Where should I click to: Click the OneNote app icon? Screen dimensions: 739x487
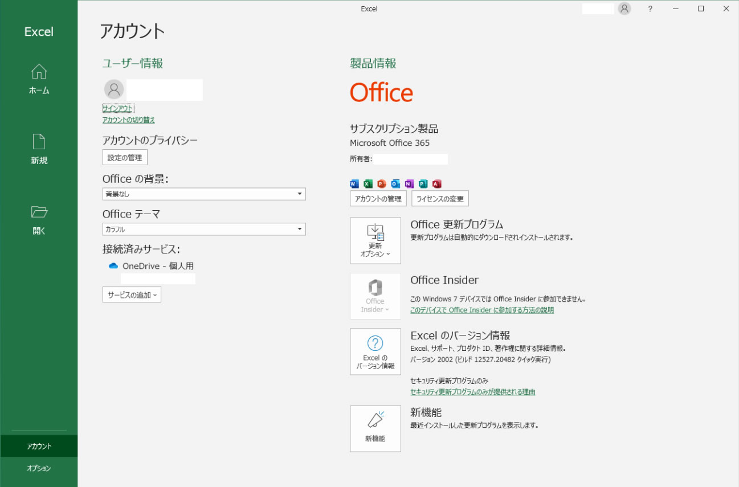409,183
